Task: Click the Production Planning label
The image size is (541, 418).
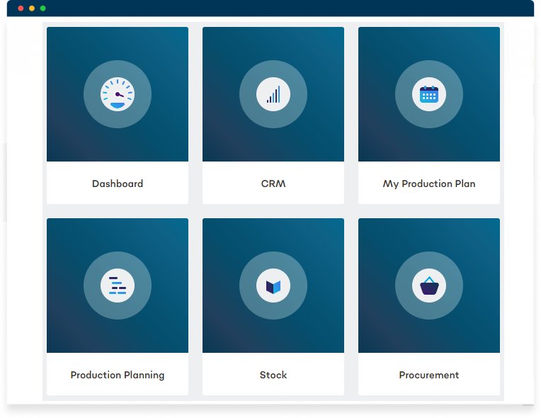Action: click(x=118, y=375)
